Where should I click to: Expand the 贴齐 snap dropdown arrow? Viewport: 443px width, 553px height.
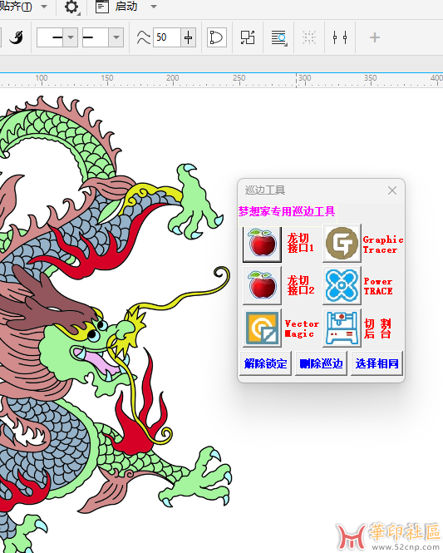coord(44,7)
